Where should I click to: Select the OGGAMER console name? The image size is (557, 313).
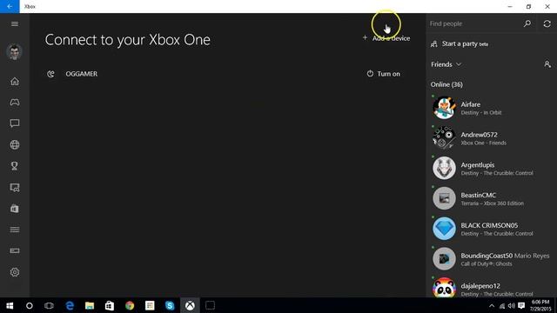point(81,74)
